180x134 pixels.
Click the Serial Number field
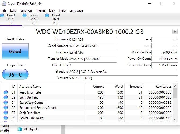point(92,46)
